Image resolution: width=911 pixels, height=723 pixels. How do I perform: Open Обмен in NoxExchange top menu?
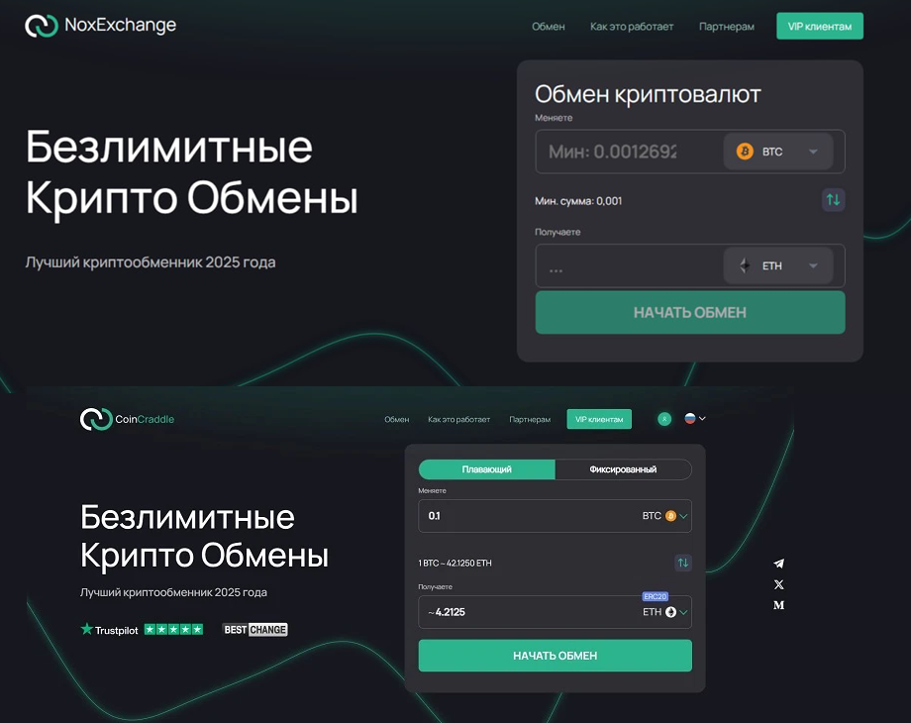[x=548, y=26]
